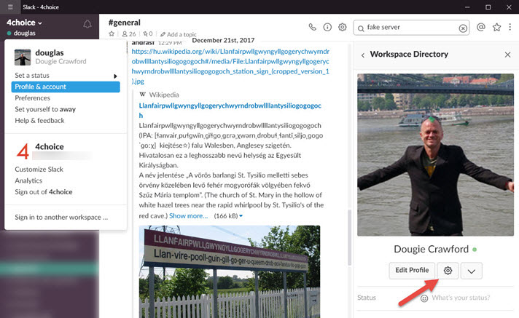This screenshot has width=519, height=318.
Task: Open the station sign image
Action: [230, 271]
